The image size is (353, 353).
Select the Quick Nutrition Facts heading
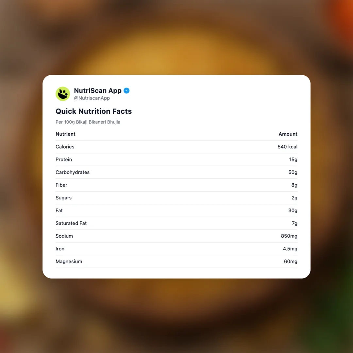[93, 111]
